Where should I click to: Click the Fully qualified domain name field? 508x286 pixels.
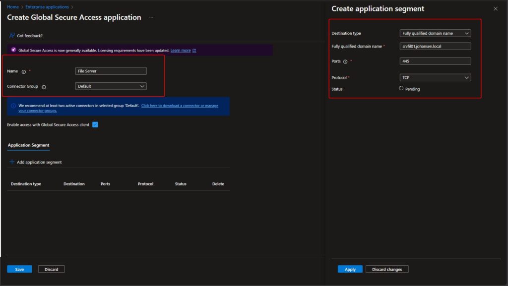(435, 46)
